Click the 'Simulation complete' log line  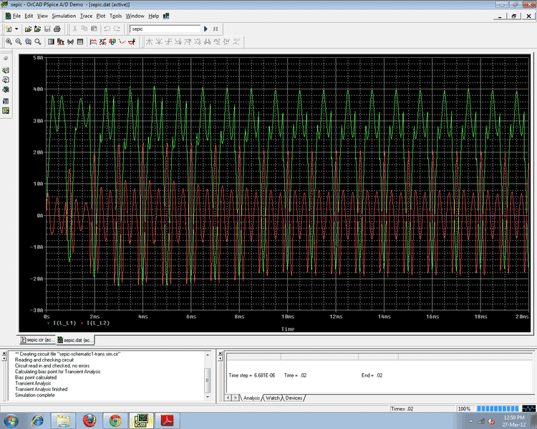[34, 395]
